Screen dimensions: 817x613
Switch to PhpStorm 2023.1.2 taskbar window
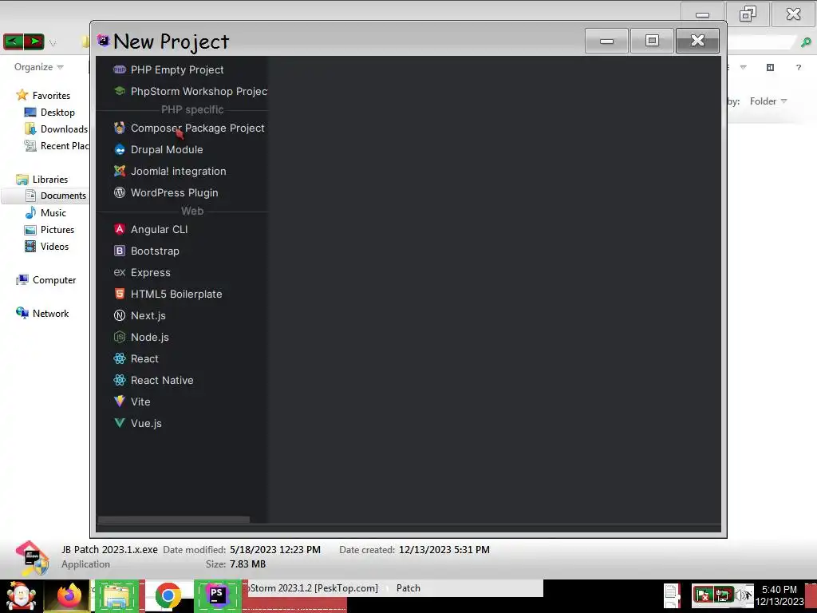[313, 588]
